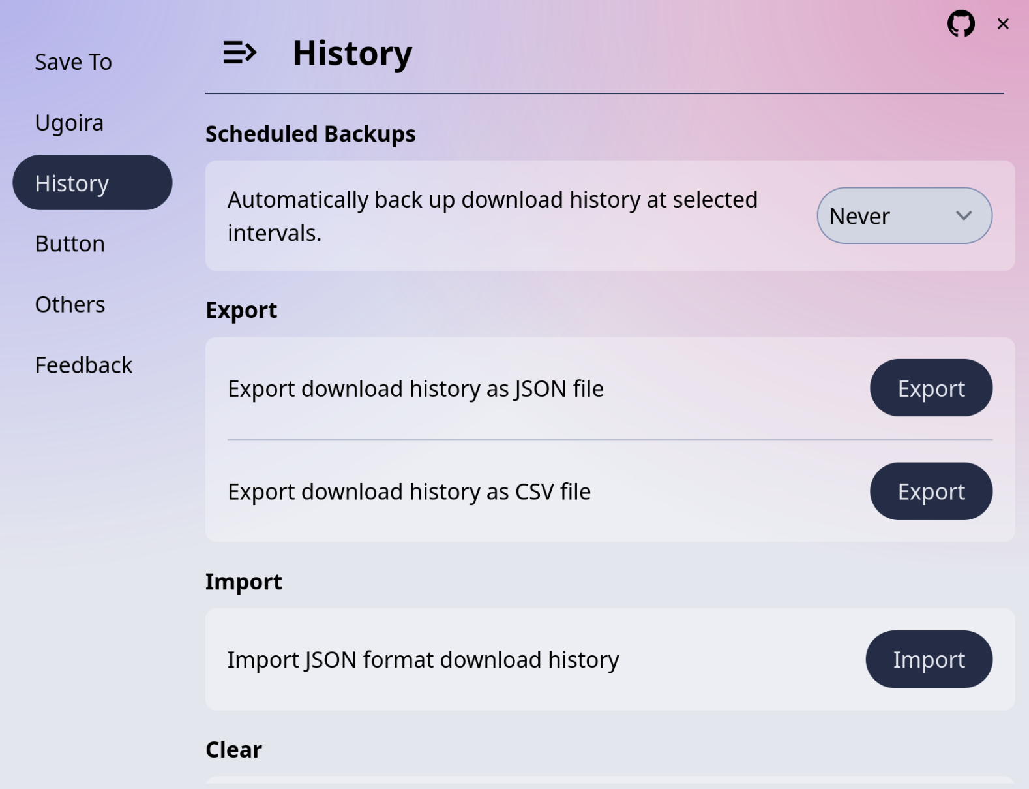Click the Export section heading

(x=241, y=310)
